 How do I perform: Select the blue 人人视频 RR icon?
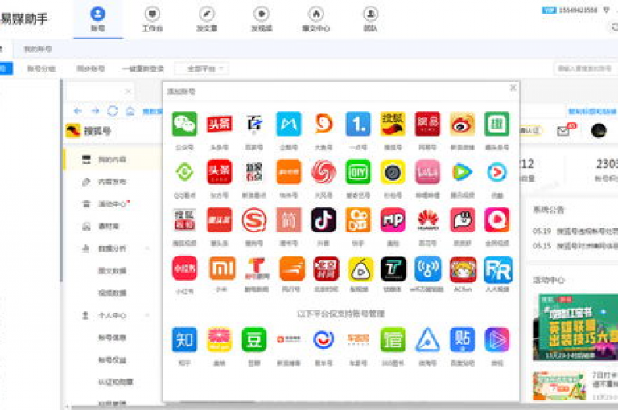pos(498,269)
